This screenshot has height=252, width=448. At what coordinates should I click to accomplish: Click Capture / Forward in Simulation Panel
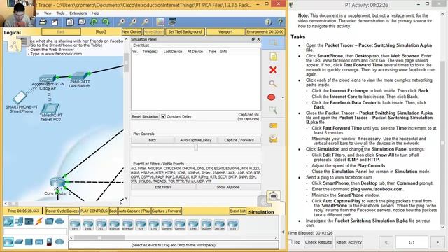point(239,140)
